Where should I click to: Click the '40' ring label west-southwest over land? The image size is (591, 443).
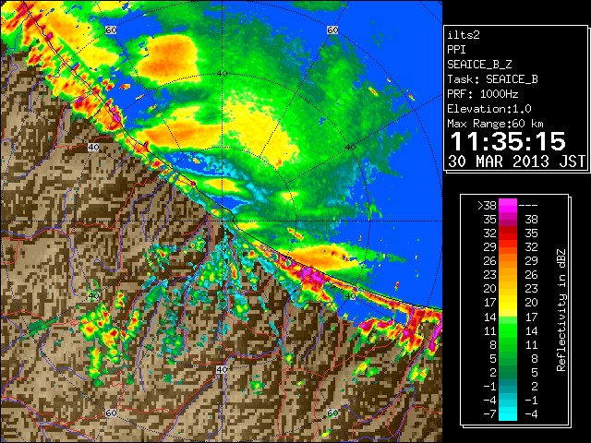click(x=93, y=295)
